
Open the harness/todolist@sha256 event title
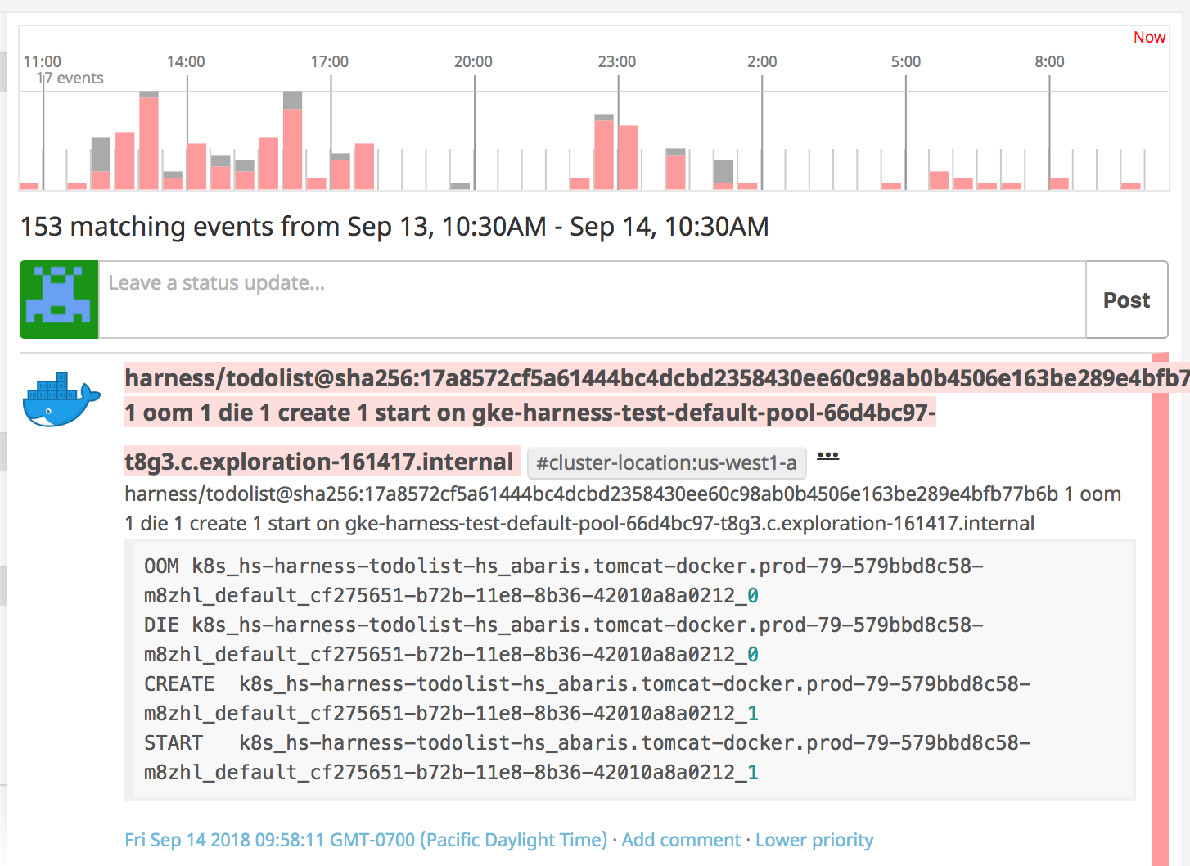point(657,419)
